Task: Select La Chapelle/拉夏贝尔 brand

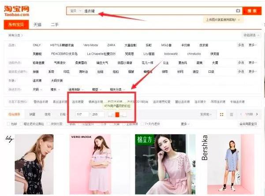Action: click(x=101, y=54)
